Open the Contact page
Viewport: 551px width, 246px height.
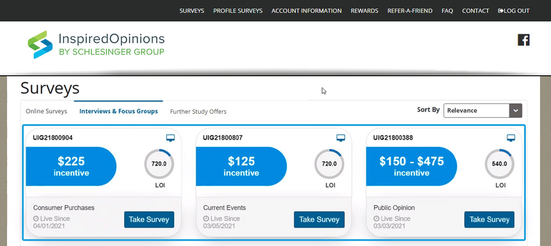475,10
